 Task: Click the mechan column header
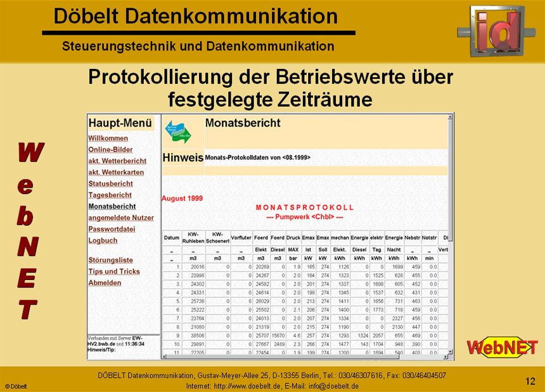coord(340,238)
